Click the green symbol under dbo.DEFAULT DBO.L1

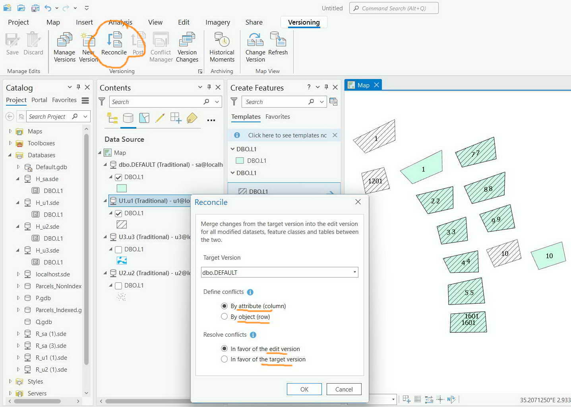pyautogui.click(x=122, y=189)
